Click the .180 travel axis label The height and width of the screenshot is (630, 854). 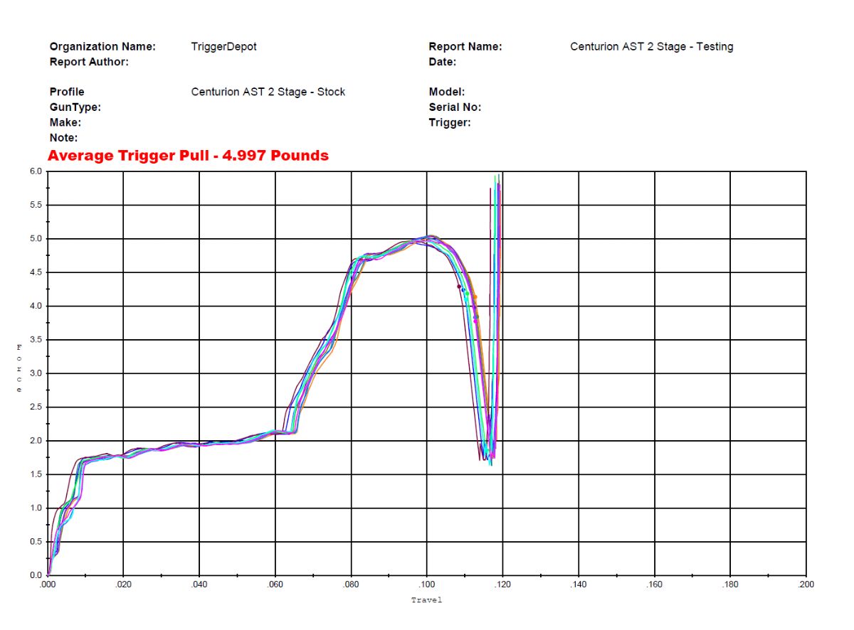coord(730,584)
